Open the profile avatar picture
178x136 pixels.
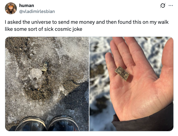(11, 8)
